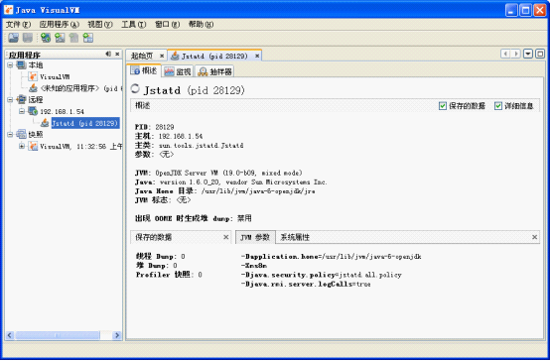Collapse the 远程 tree node
The image size is (550, 361).
[x=10, y=99]
